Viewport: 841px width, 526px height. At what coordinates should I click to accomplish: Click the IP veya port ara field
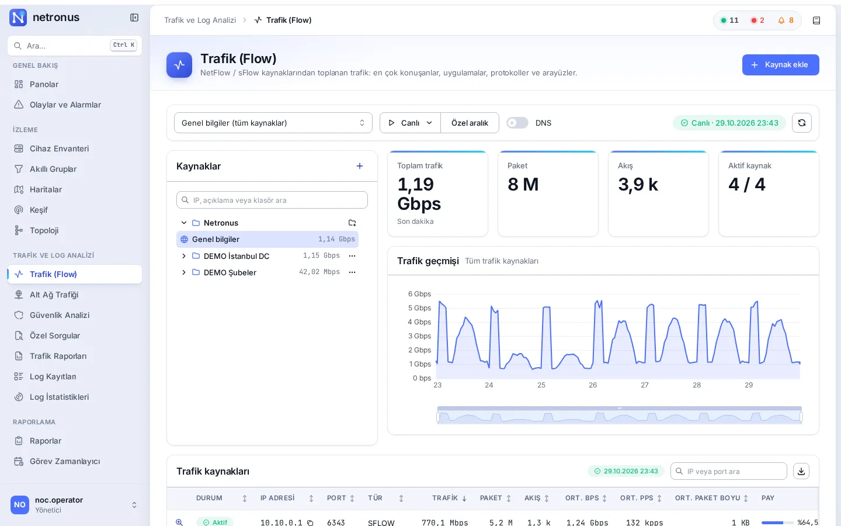[729, 471]
